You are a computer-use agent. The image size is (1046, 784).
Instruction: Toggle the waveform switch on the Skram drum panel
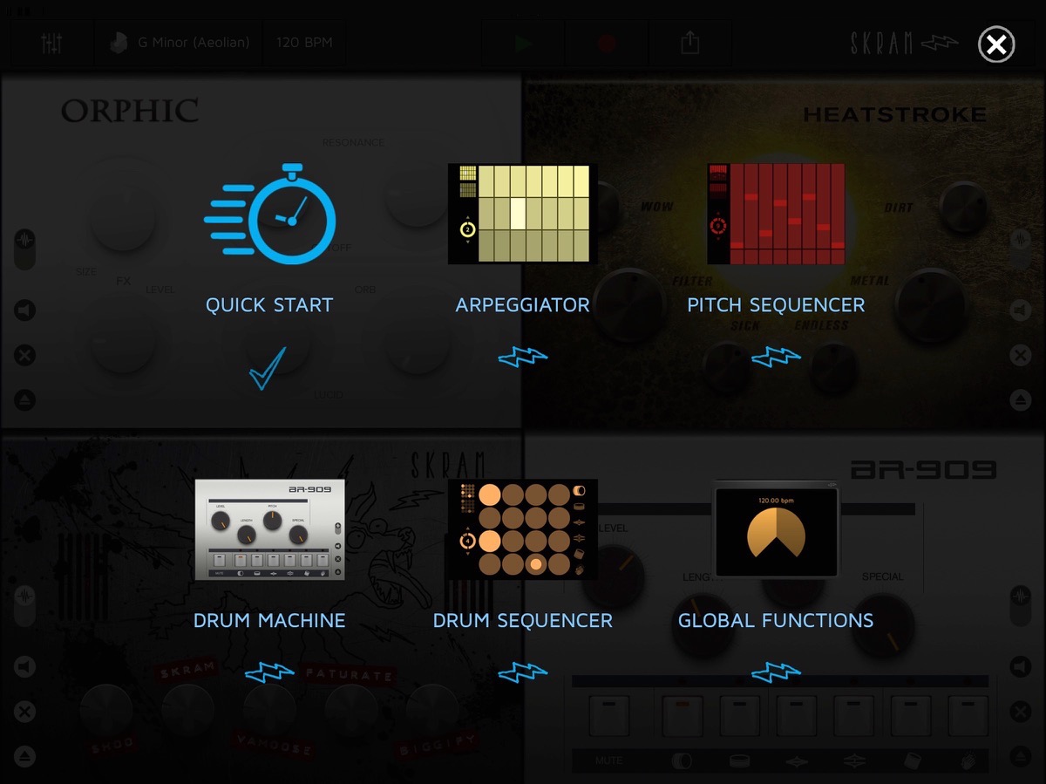pos(25,606)
